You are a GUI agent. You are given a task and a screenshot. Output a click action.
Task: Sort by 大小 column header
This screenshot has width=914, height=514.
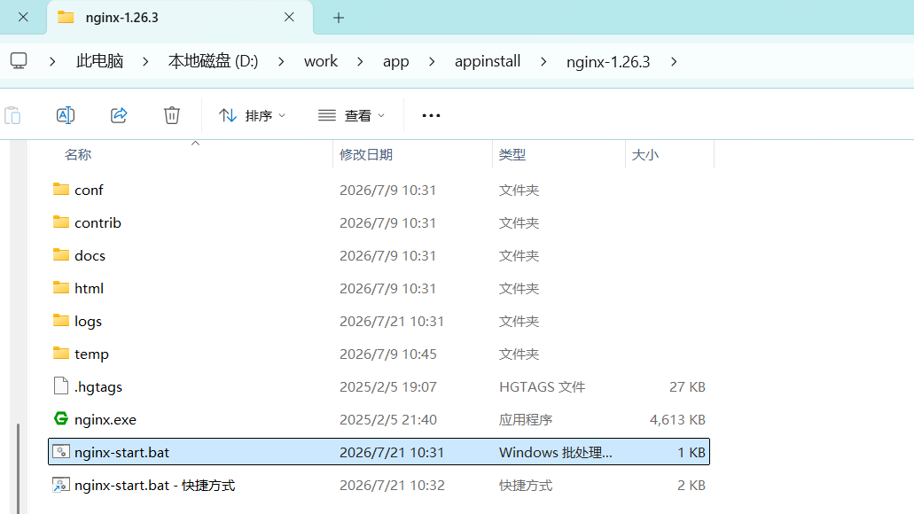(645, 155)
